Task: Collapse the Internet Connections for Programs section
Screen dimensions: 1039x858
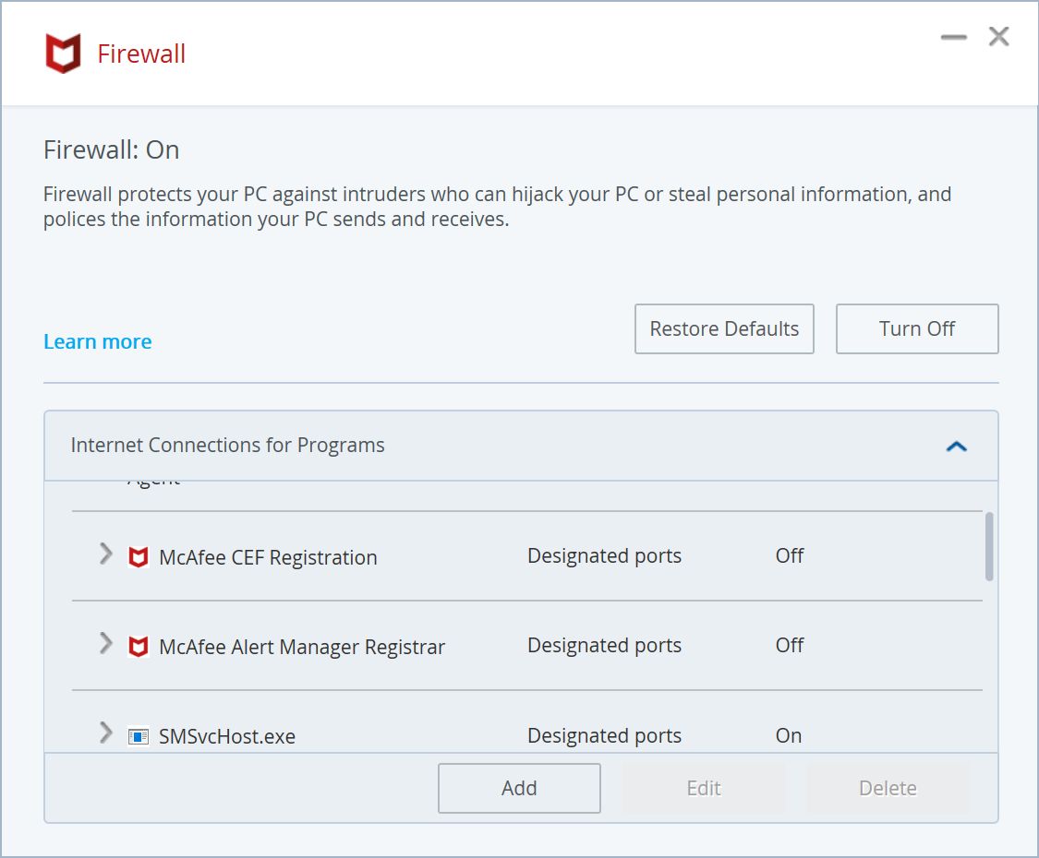Action: point(956,447)
